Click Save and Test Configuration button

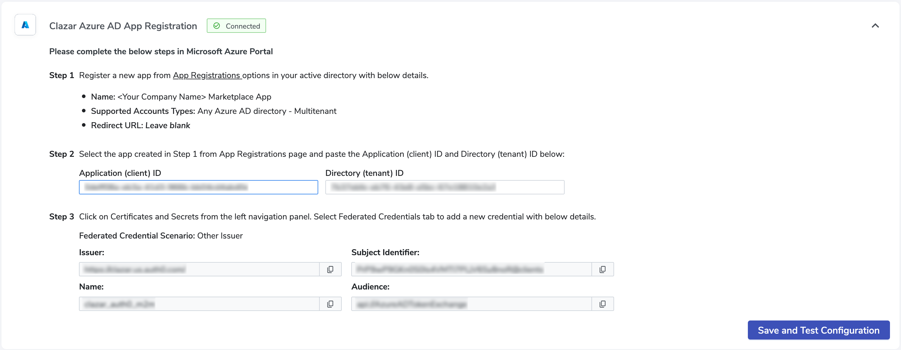click(x=818, y=330)
